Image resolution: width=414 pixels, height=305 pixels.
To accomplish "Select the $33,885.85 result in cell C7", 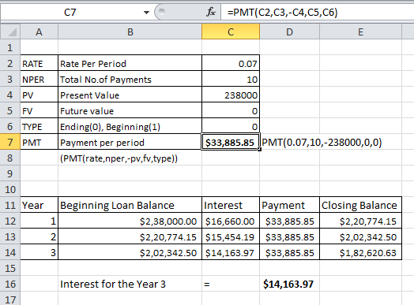I will coord(230,142).
